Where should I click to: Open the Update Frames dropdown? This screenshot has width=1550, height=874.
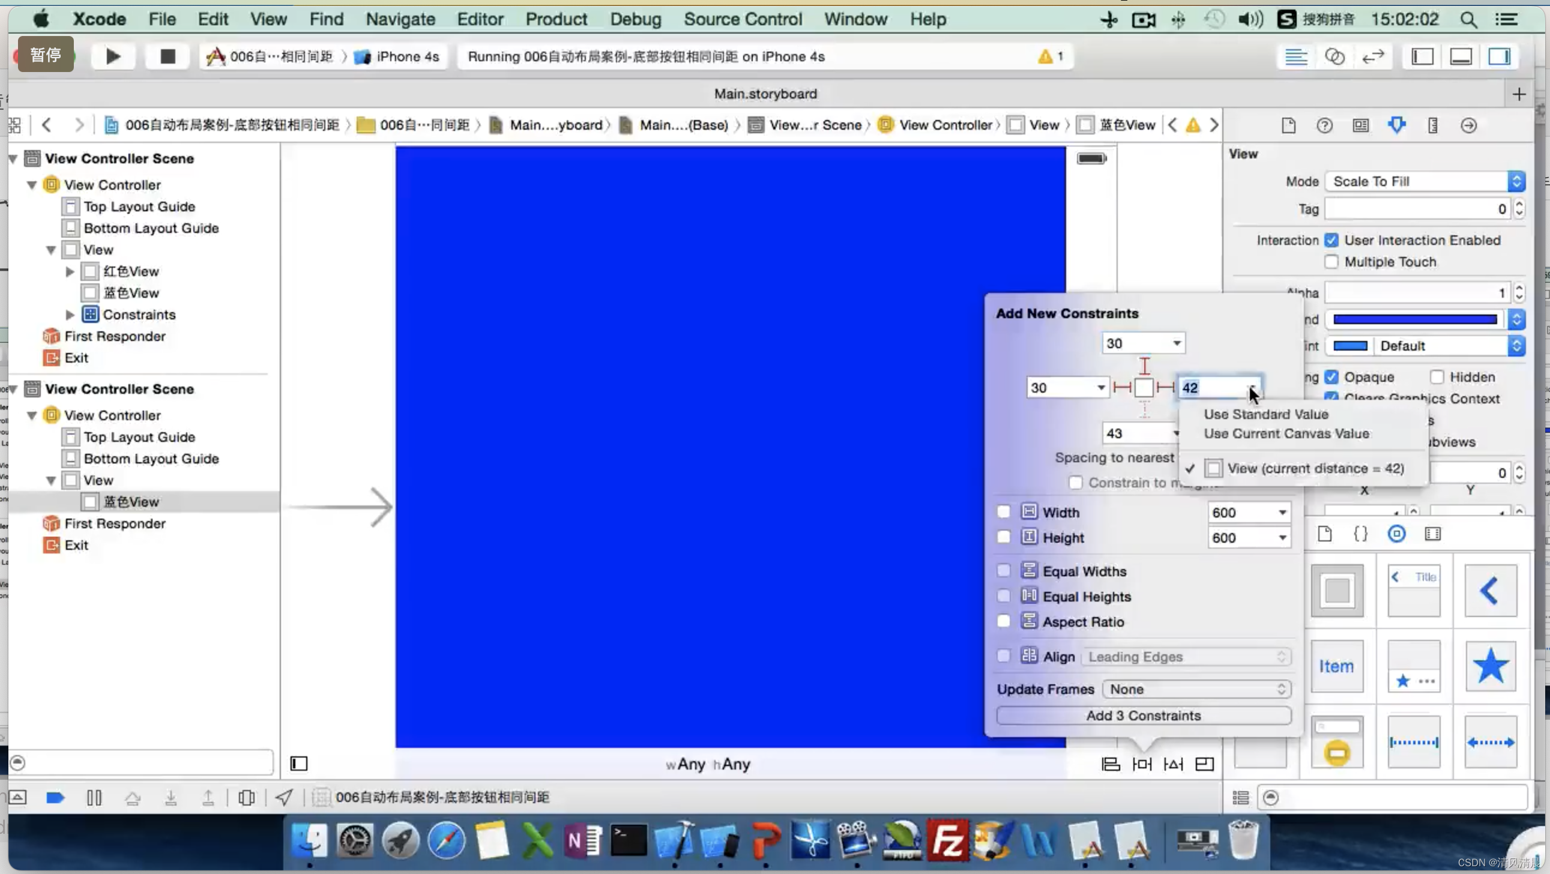1195,689
